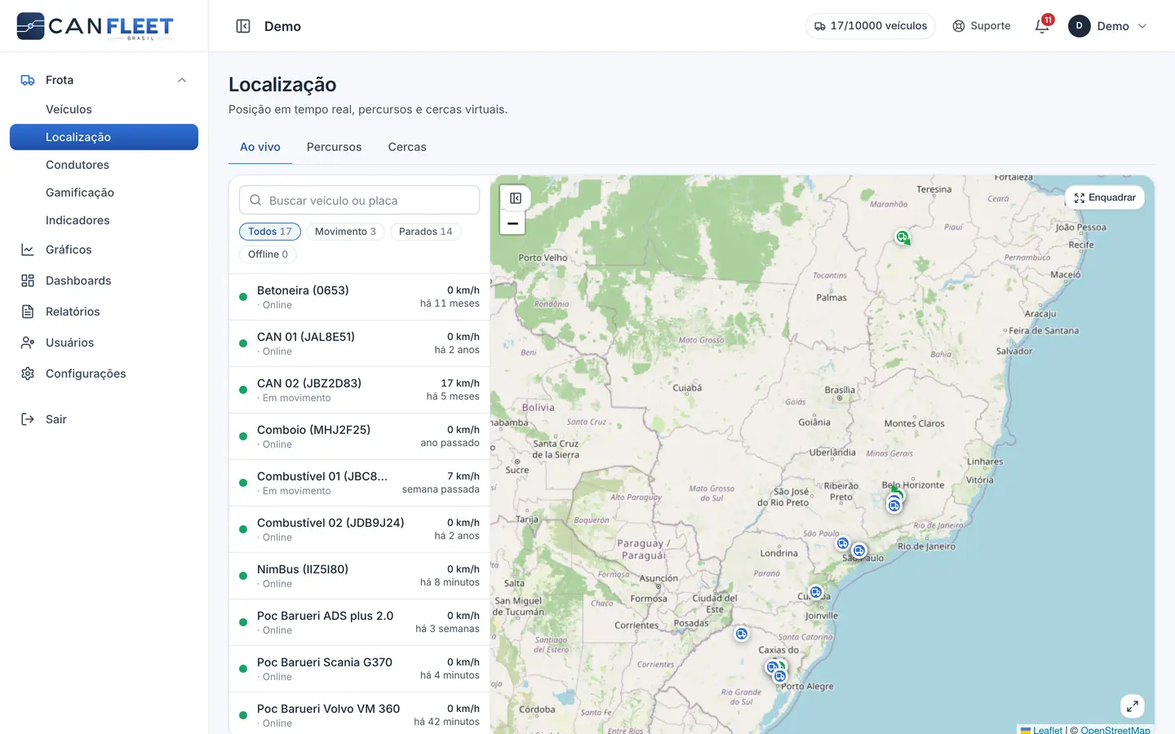1175x734 pixels.
Task: Click the Suporte help button
Action: click(982, 26)
